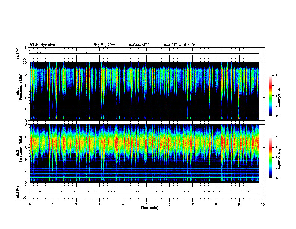Click the "-6" label on ch.1 colorbar
Viewport: 296px width, 229px height.
[x=276, y=75]
